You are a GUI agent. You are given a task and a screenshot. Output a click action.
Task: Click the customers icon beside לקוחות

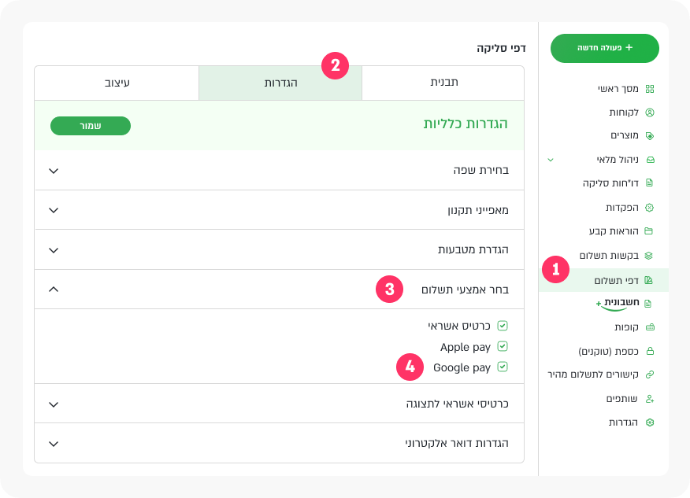649,113
